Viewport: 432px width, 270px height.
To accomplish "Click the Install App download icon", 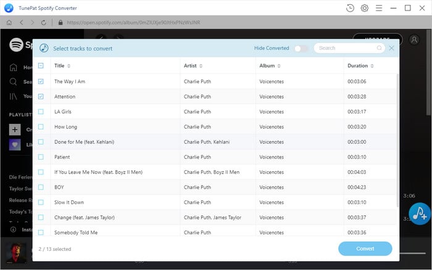I will [x=13, y=229].
